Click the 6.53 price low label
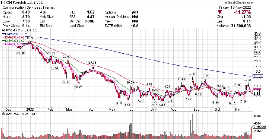This screenshot has height=139, width=267. click(x=127, y=105)
